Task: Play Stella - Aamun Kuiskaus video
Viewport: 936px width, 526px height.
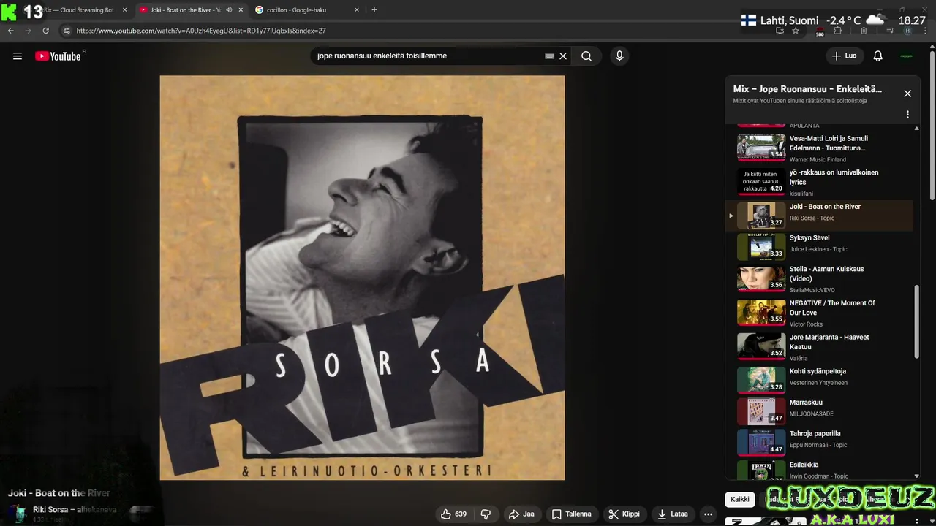Action: (x=819, y=279)
